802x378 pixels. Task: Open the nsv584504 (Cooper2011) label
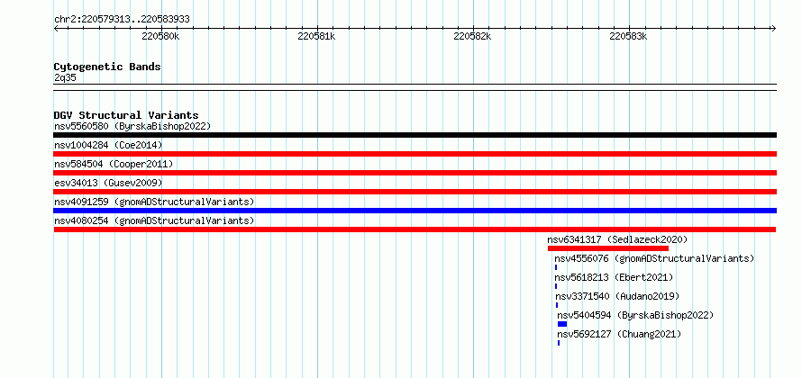pyautogui.click(x=114, y=164)
